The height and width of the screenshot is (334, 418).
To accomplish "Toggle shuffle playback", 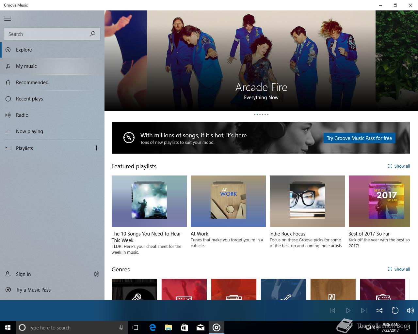I will pyautogui.click(x=379, y=311).
